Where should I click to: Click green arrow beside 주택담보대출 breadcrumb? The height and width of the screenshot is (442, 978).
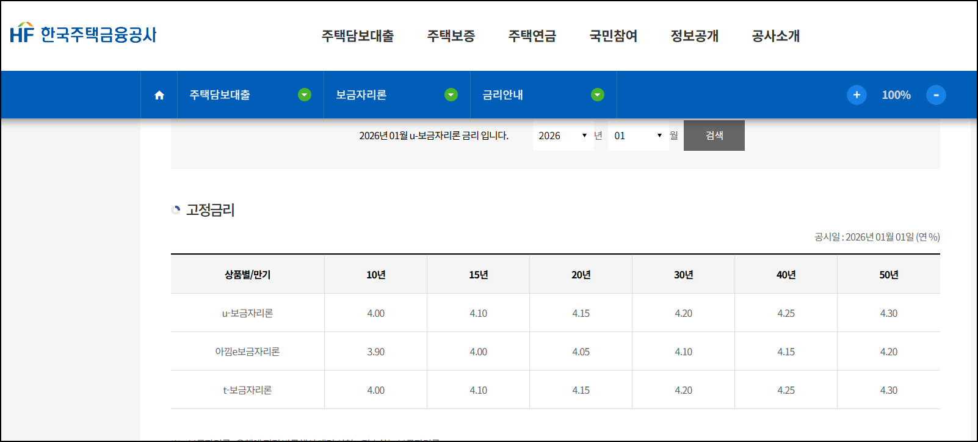(305, 95)
